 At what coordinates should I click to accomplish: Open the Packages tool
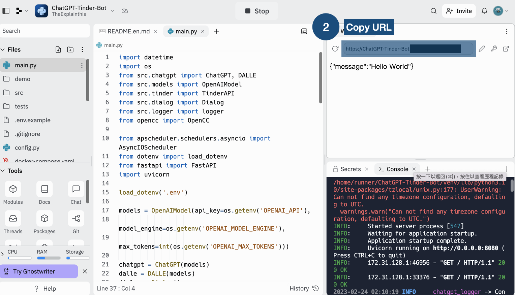tap(44, 222)
